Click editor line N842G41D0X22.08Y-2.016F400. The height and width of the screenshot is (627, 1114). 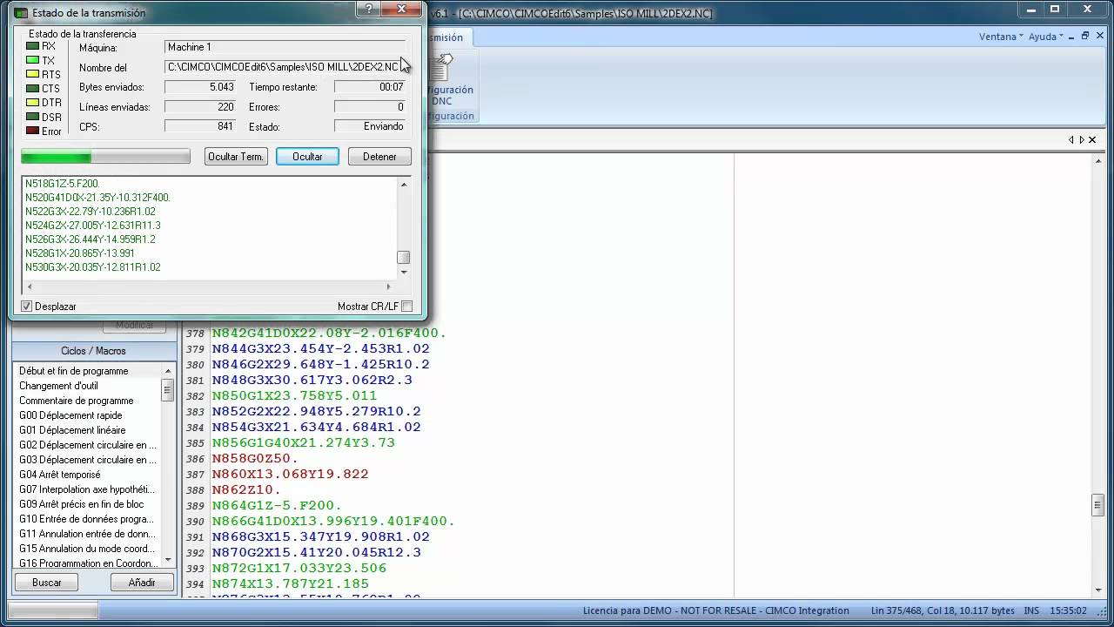point(329,334)
